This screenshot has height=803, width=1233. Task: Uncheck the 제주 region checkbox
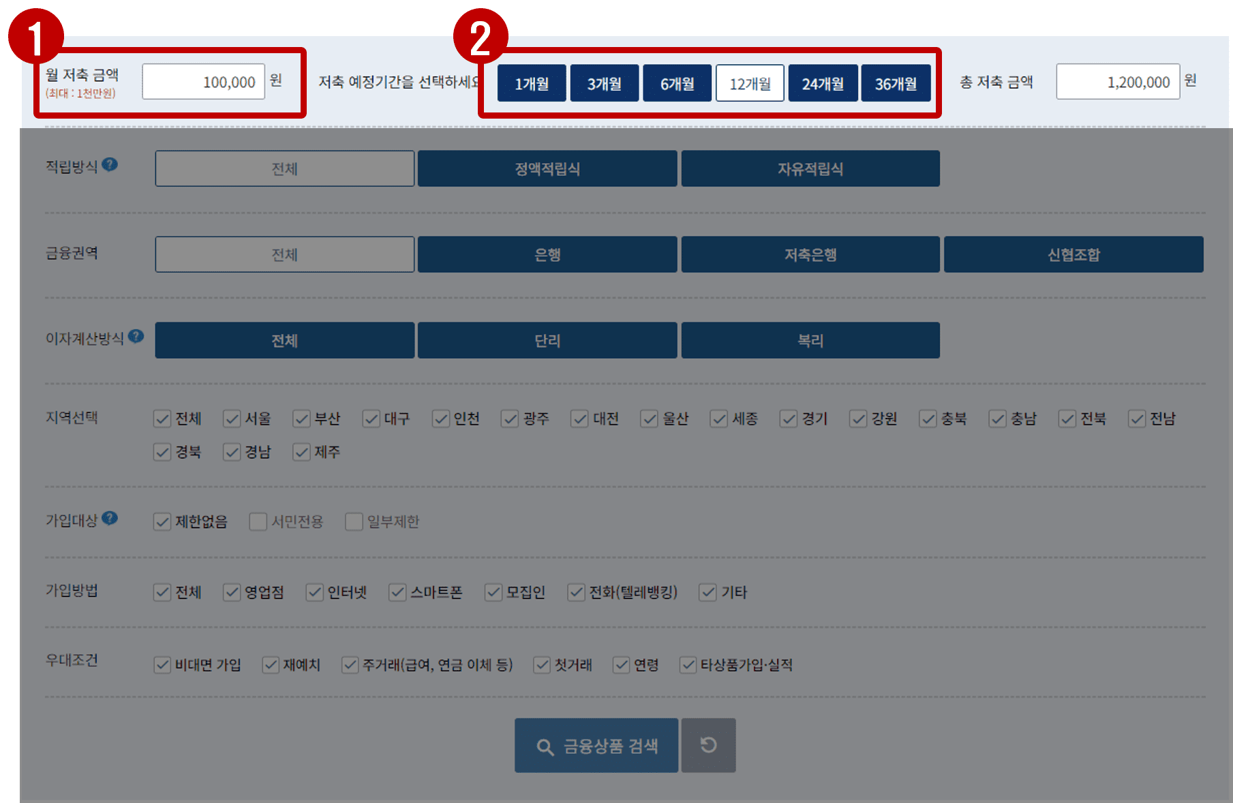pyautogui.click(x=301, y=452)
